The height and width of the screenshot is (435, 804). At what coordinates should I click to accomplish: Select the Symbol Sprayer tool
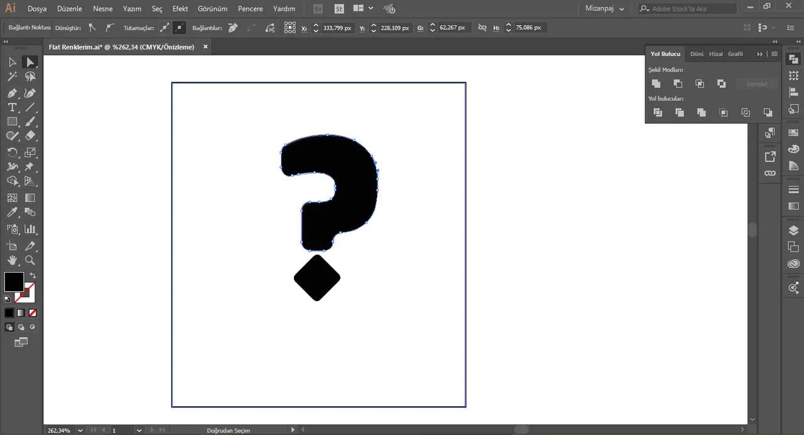[13, 229]
